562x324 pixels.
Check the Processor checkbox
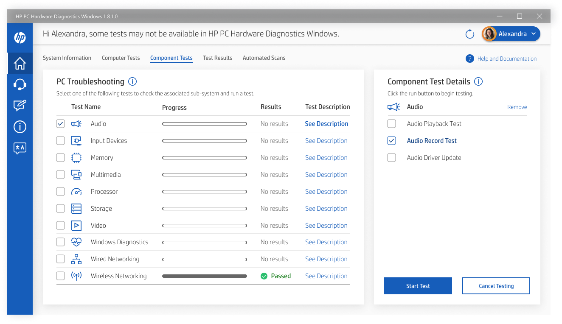[61, 192]
